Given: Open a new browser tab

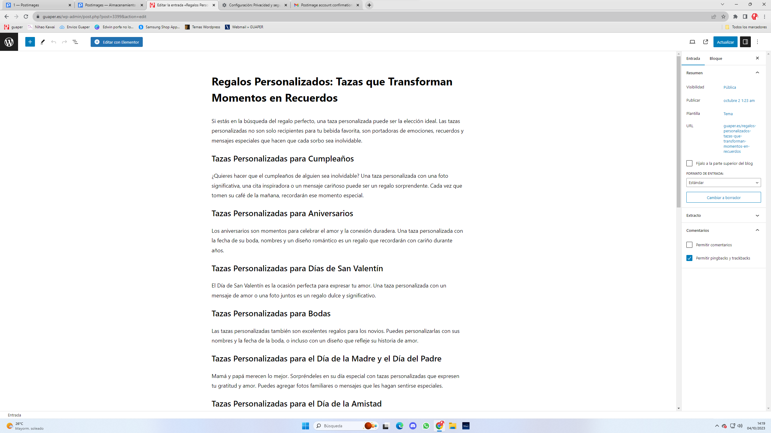Looking at the screenshot, I should [369, 5].
